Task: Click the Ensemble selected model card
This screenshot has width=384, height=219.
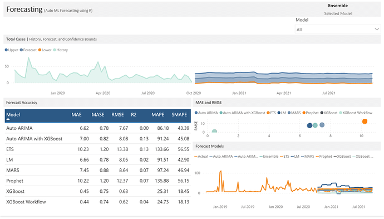Action: point(338,9)
